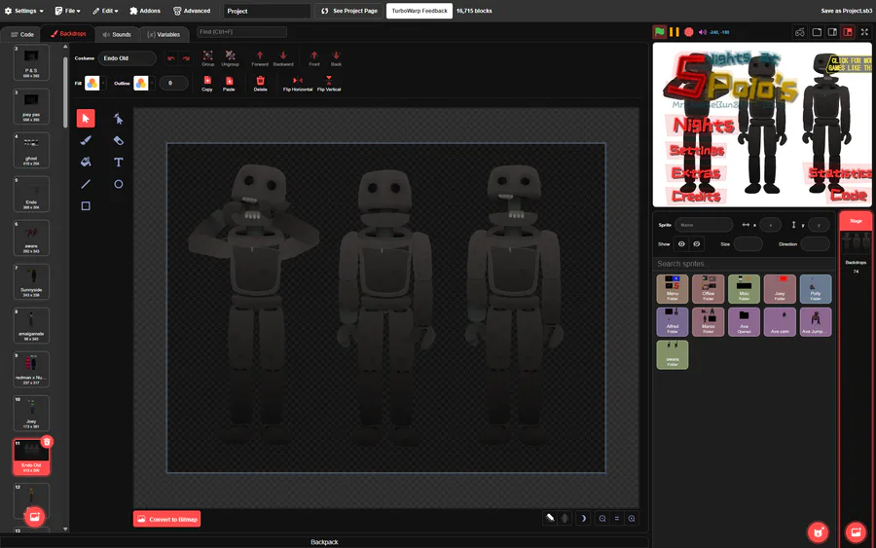Viewport: 876px width, 548px height.
Task: Hide the sprite with the crossed eye icon
Action: [x=697, y=244]
